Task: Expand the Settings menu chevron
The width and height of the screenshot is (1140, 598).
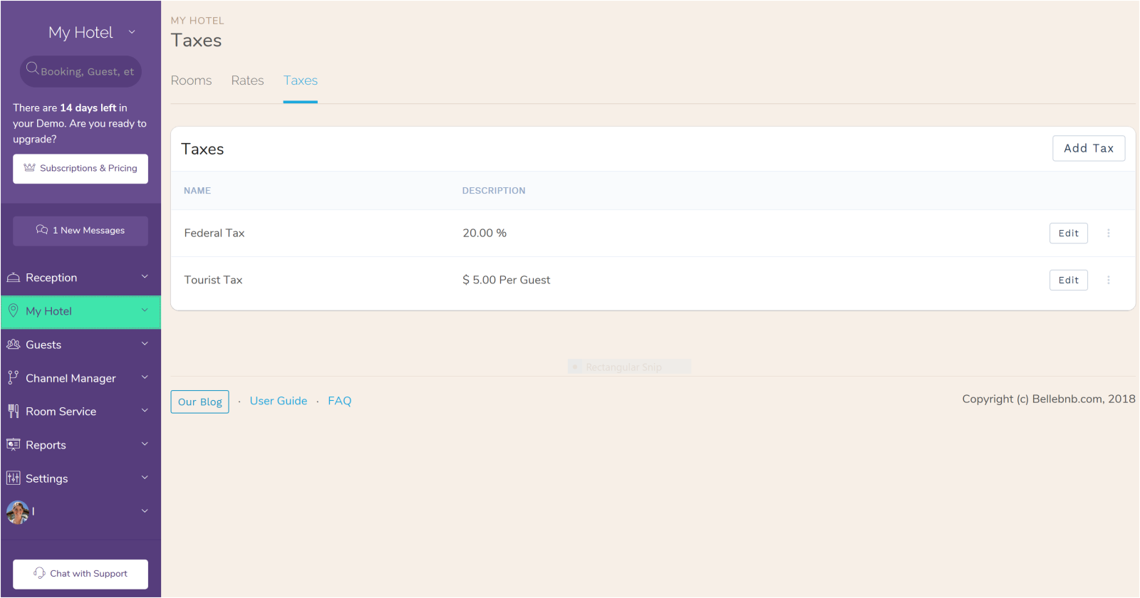Action: click(145, 478)
